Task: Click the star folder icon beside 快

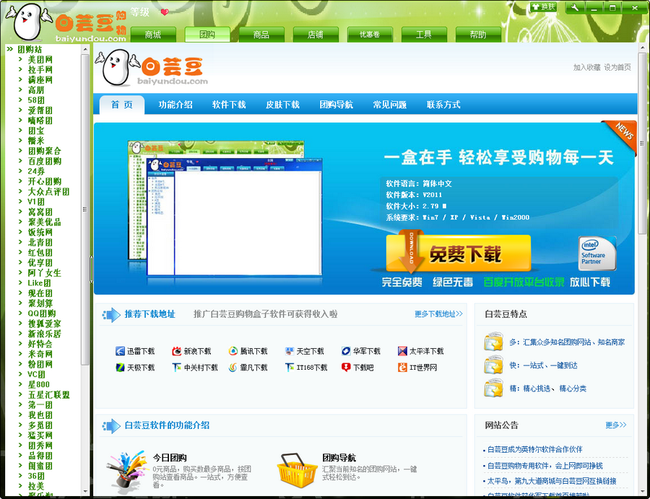Action: (x=493, y=365)
